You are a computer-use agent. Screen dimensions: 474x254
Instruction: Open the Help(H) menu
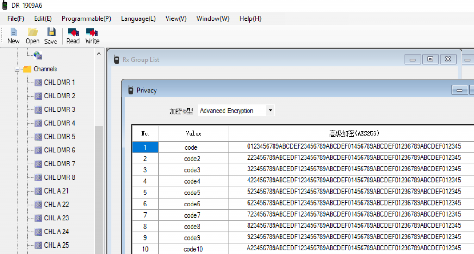(x=250, y=18)
